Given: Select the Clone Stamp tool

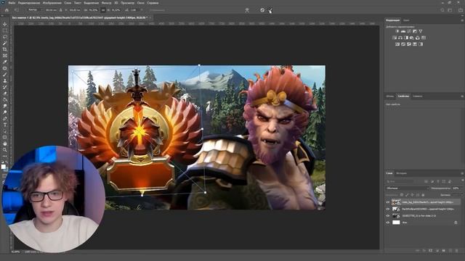Looking at the screenshot, I should pyautogui.click(x=5, y=80).
